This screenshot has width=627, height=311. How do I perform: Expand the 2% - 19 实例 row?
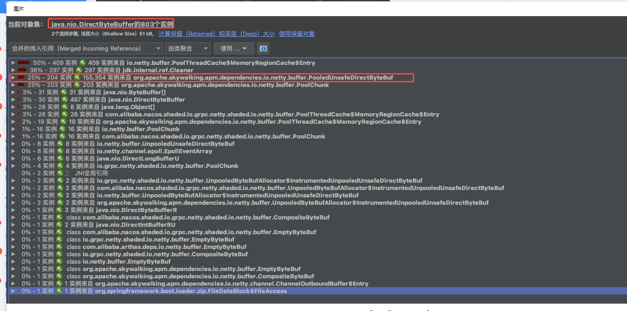tap(13, 121)
